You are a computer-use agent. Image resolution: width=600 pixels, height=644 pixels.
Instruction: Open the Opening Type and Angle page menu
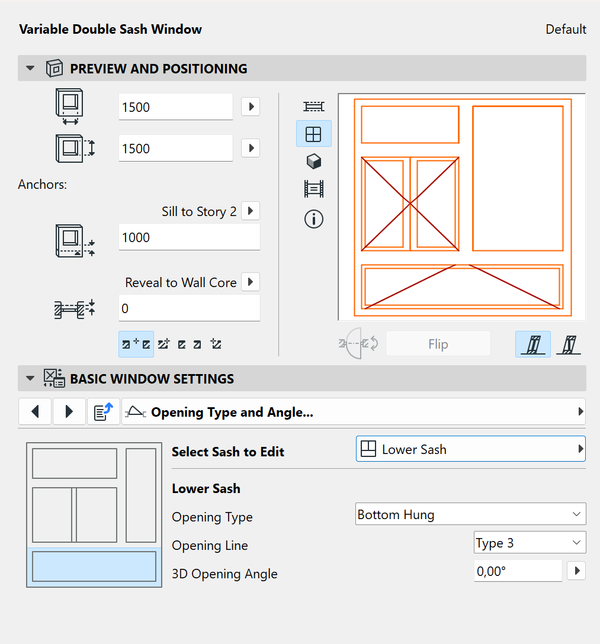click(354, 411)
